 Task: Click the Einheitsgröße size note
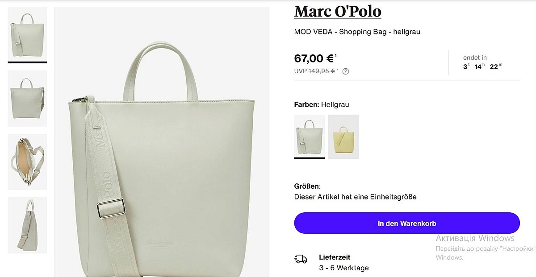(x=355, y=197)
